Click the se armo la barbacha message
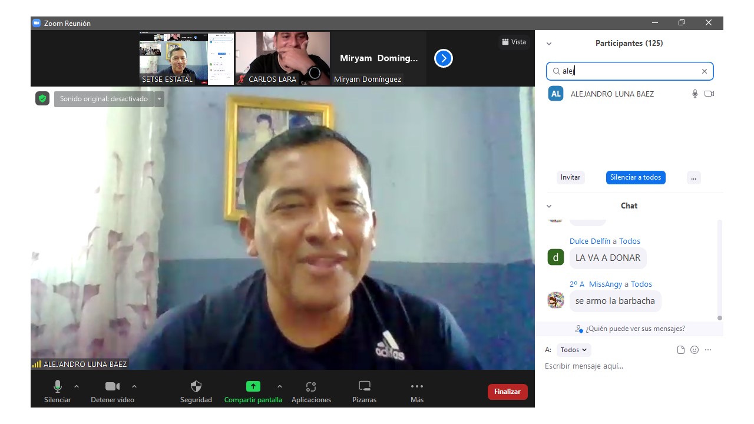Viewport: 754px width, 424px height. point(615,301)
